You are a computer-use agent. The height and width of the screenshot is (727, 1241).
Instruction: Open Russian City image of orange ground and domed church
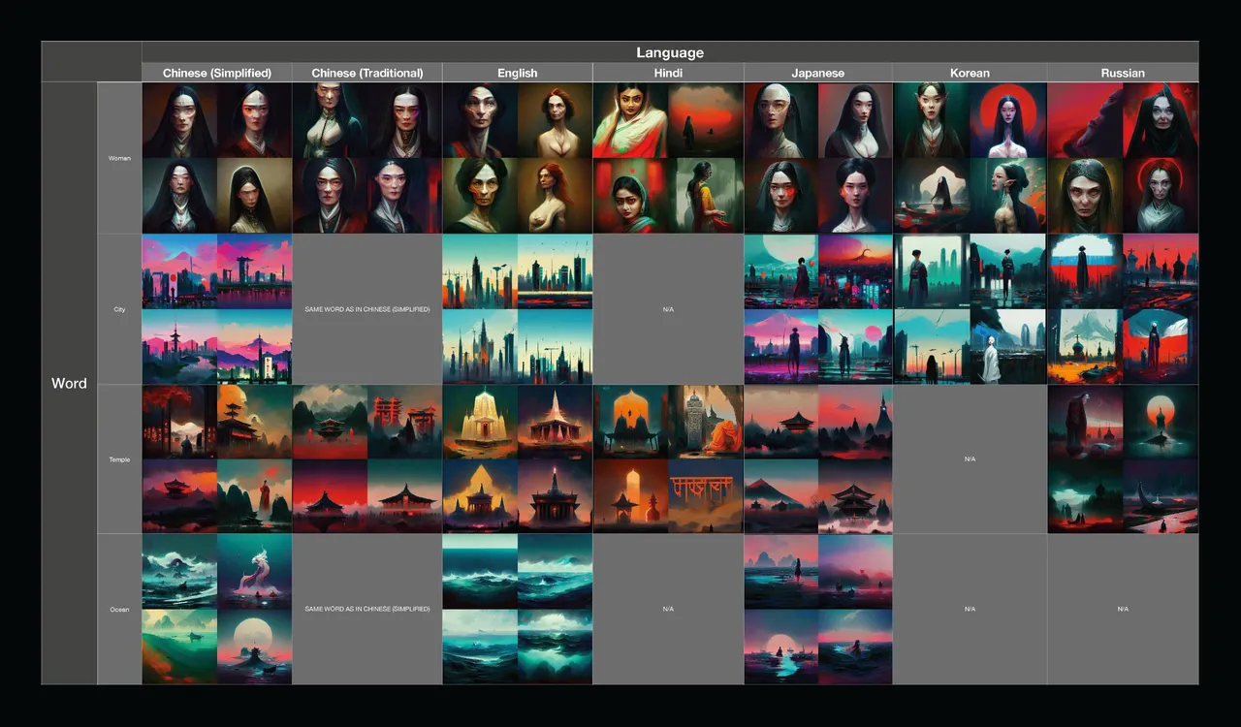(1085, 347)
